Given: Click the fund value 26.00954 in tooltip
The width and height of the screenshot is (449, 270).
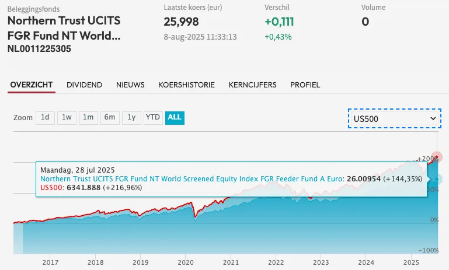Looking at the screenshot, I should coord(364,179).
